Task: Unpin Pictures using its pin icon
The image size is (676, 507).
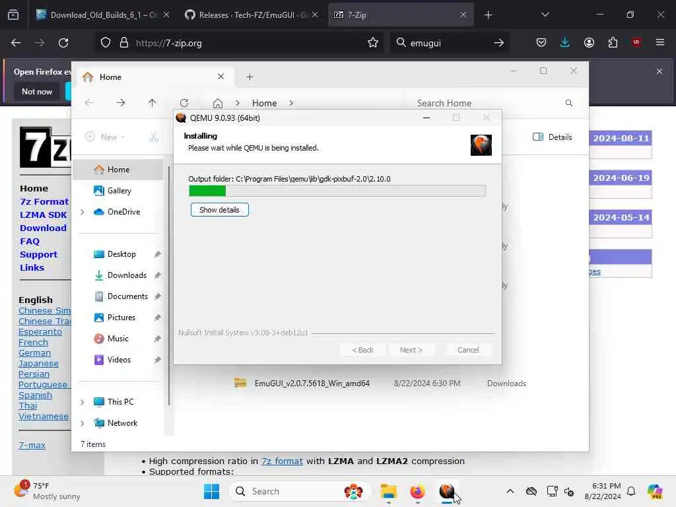Action: tap(158, 318)
